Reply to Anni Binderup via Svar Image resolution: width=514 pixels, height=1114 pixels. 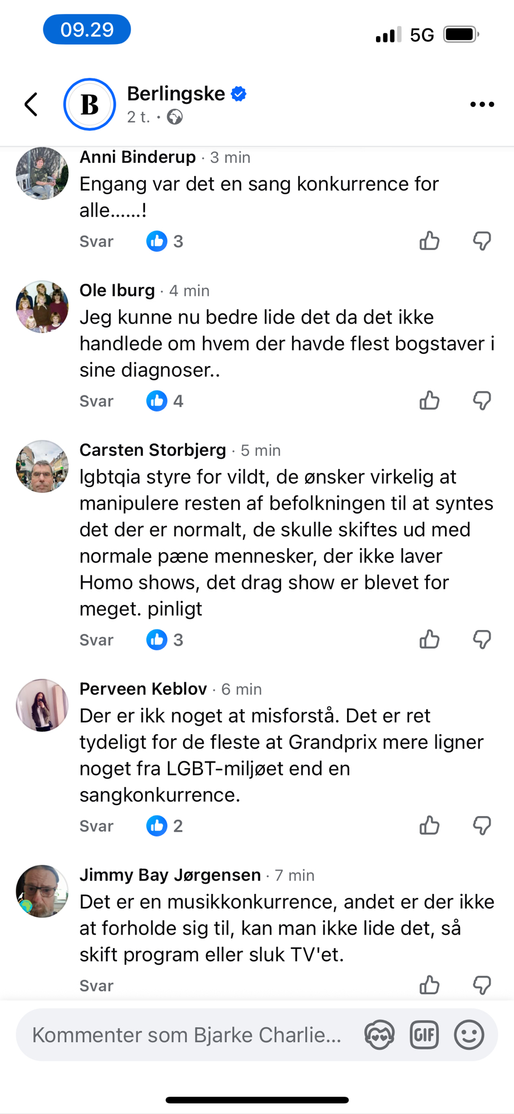tap(96, 242)
